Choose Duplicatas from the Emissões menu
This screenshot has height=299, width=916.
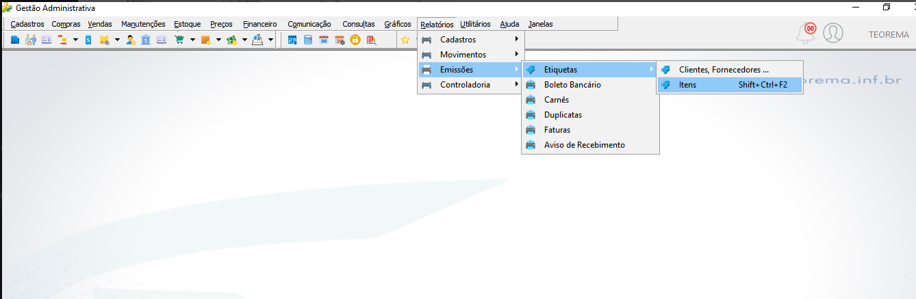click(x=589, y=115)
